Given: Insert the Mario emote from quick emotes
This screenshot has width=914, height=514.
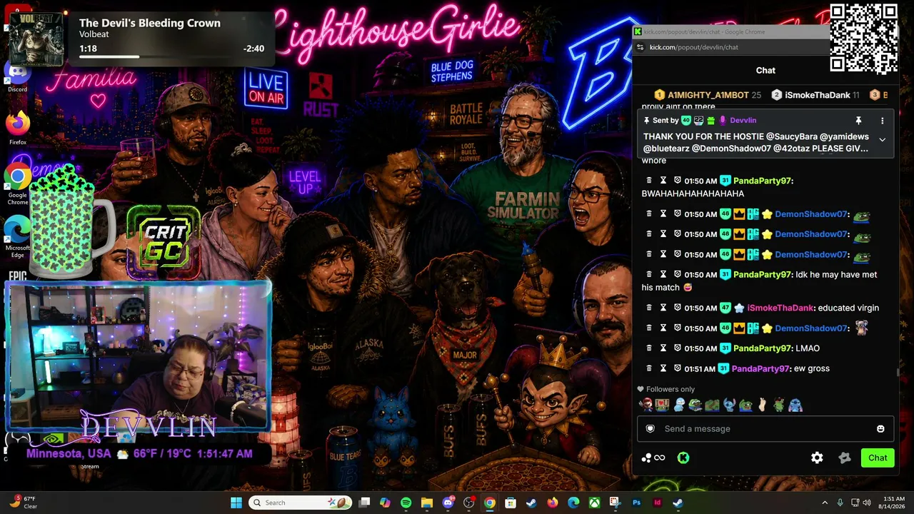Looking at the screenshot, I should [x=646, y=405].
